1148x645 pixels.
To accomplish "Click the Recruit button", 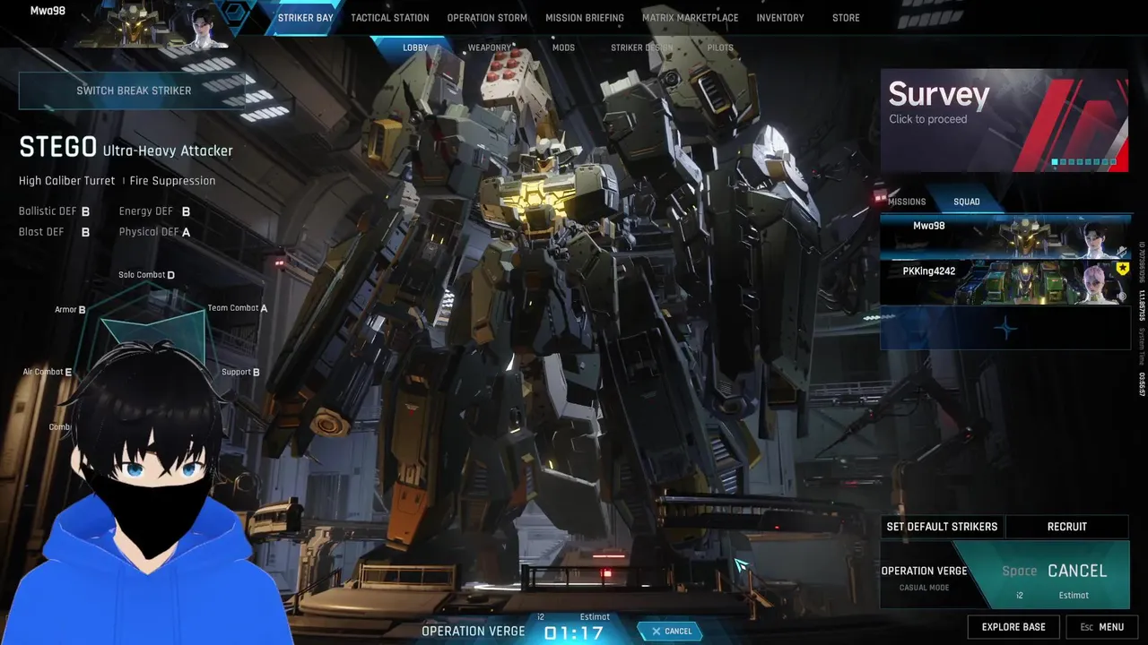I will [1067, 527].
